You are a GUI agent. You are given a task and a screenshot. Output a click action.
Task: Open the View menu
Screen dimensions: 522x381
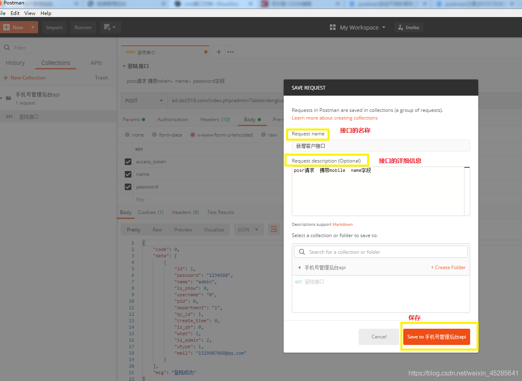pos(30,13)
